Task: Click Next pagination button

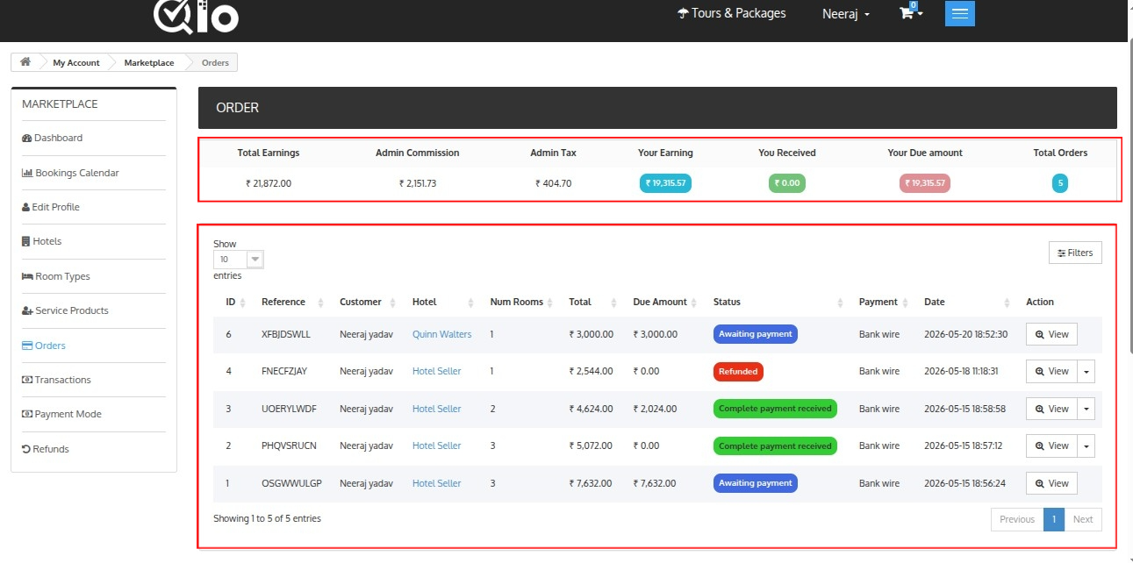Action: click(1084, 519)
